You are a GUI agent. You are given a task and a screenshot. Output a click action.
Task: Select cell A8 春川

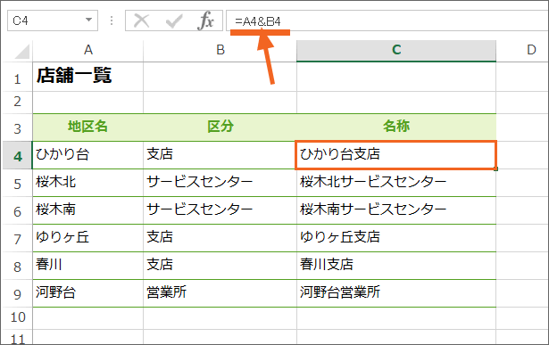pyautogui.click(x=87, y=266)
